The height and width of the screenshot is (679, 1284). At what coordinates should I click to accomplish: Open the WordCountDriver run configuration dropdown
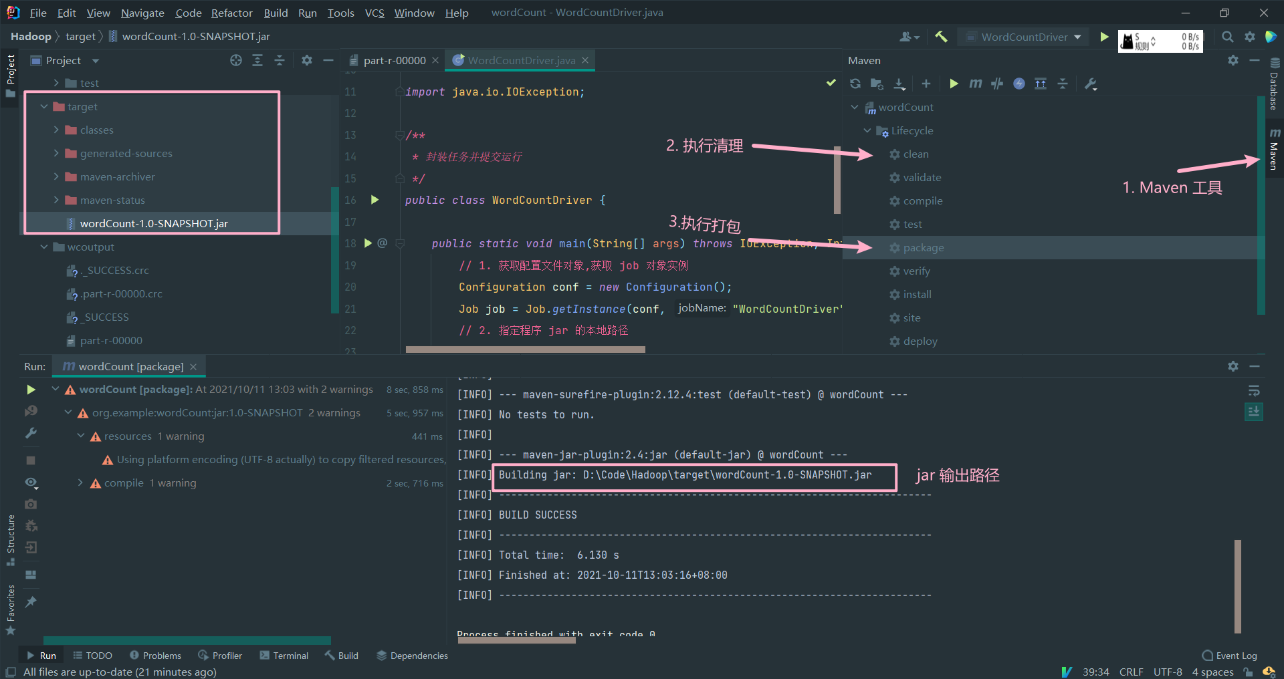(x=1023, y=37)
